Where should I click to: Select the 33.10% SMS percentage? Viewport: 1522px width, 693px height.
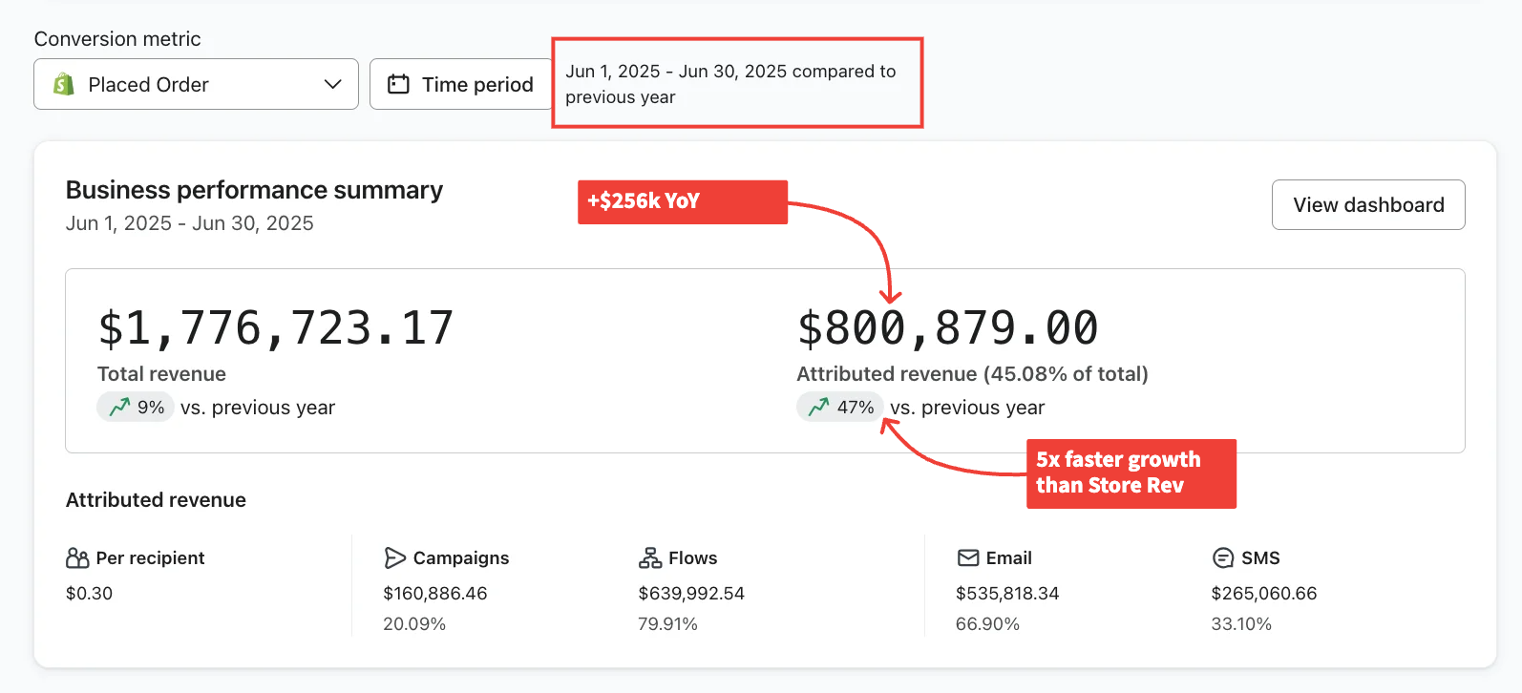tap(1241, 624)
